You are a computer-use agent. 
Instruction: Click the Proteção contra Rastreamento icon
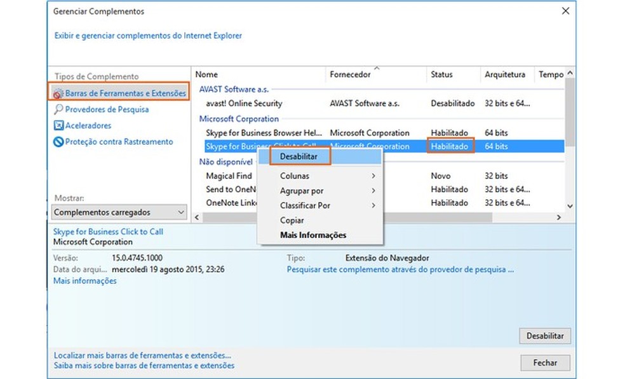coord(59,142)
